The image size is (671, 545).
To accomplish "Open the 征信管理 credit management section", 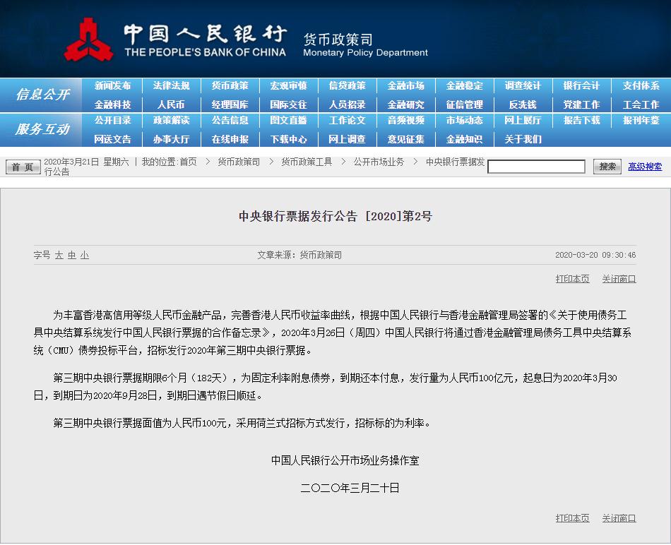I will [463, 104].
